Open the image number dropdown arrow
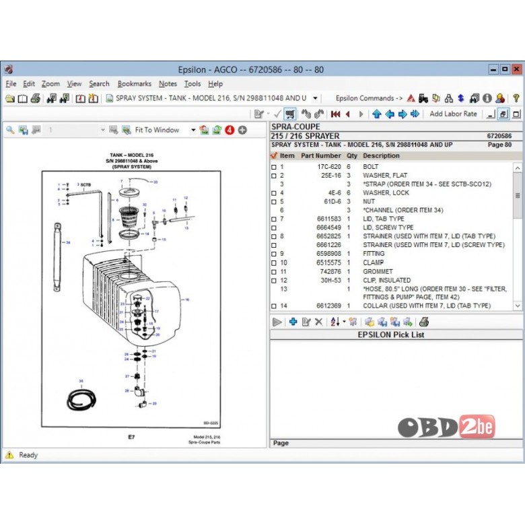This screenshot has width=525, height=525. (x=102, y=130)
